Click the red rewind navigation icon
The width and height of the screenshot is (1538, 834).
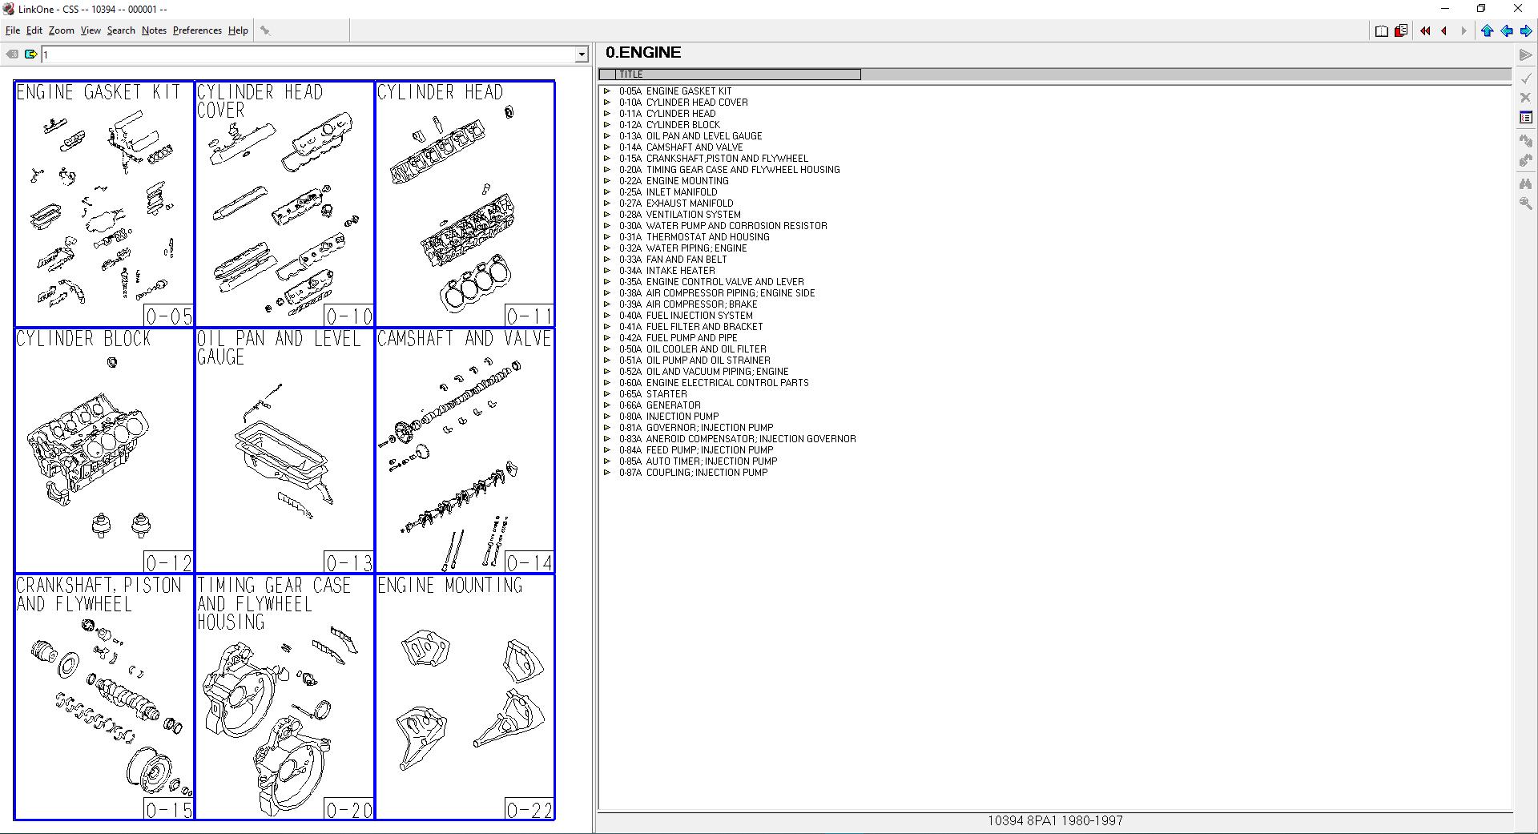click(x=1425, y=30)
